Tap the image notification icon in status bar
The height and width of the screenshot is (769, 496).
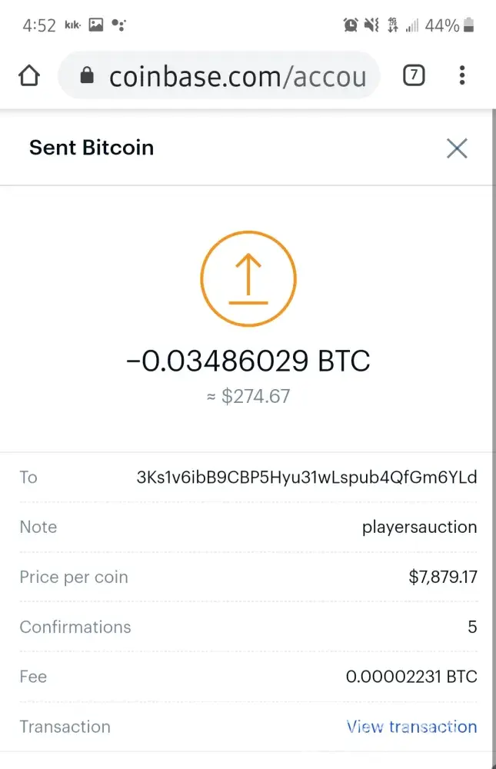(96, 25)
